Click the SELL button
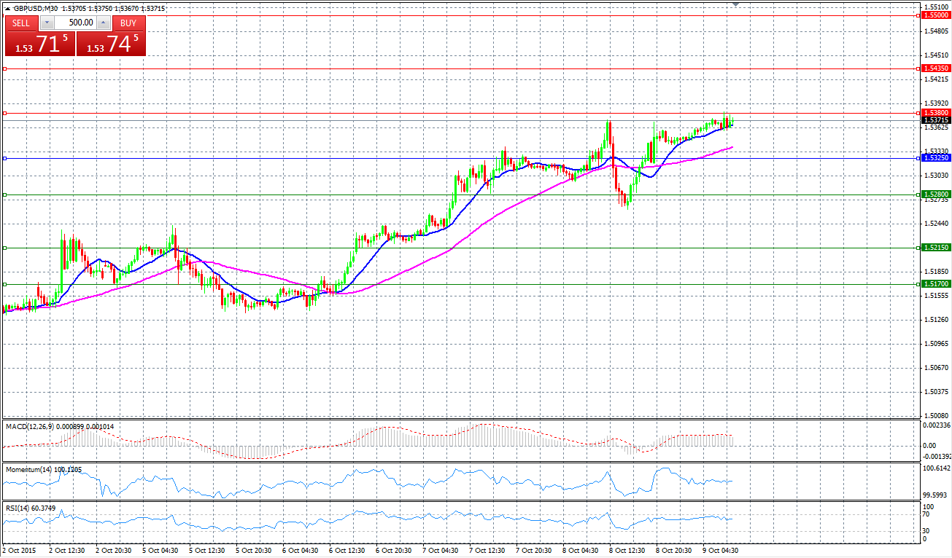952x558 pixels. pos(21,23)
